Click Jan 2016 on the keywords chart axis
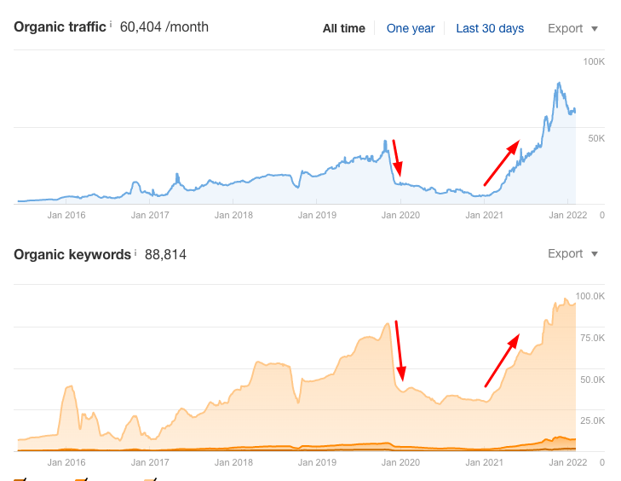 coord(66,462)
